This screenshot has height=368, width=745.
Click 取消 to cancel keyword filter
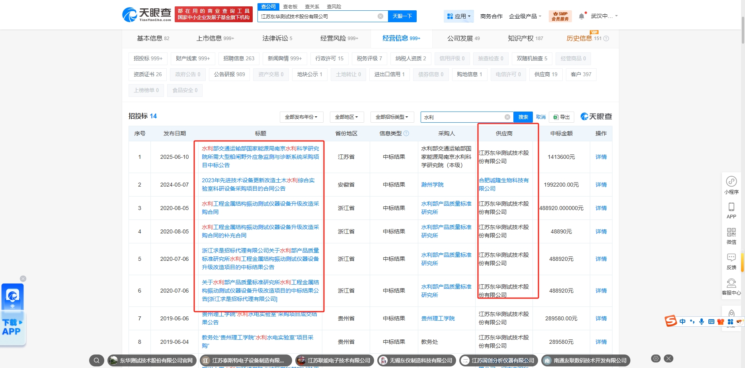pos(541,117)
